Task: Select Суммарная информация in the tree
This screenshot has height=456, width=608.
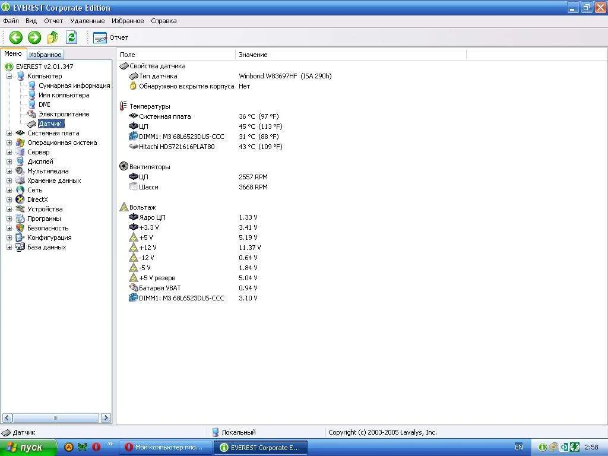Action: tap(74, 85)
